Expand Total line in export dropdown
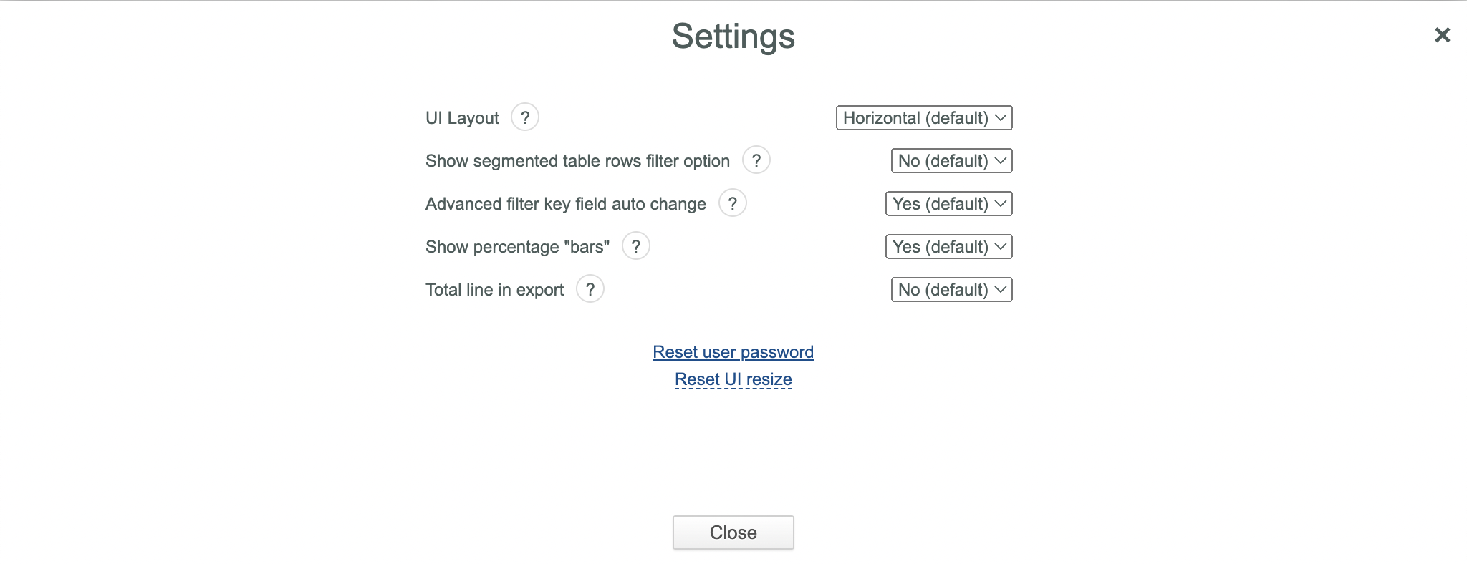 click(952, 290)
